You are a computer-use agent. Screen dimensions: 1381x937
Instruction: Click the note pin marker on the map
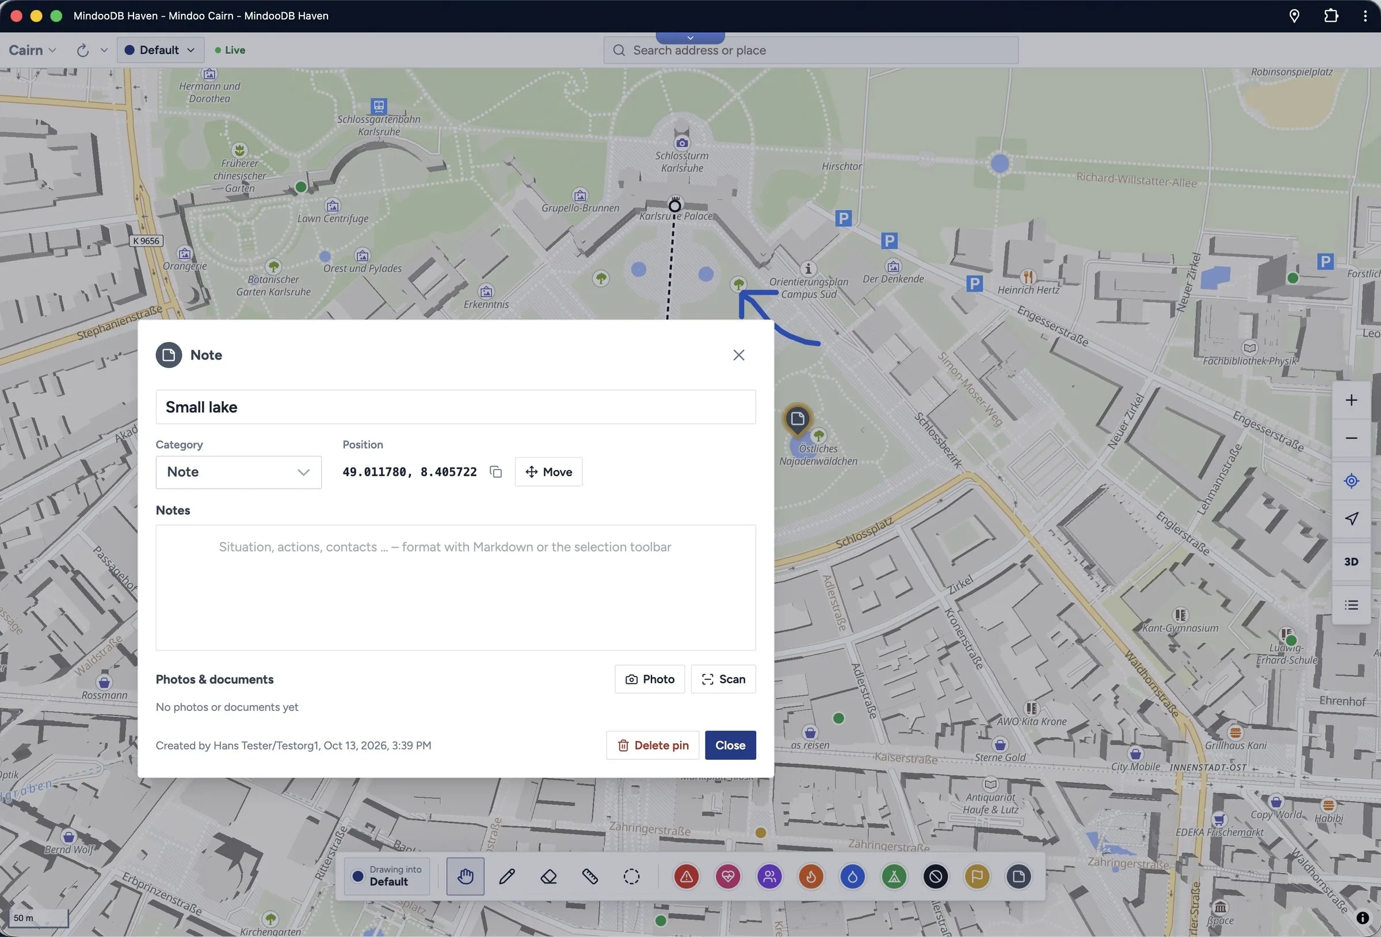[x=797, y=419]
